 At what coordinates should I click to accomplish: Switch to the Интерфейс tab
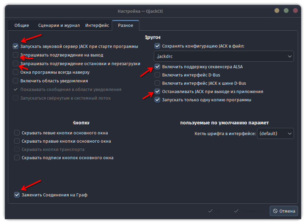pyautogui.click(x=97, y=25)
